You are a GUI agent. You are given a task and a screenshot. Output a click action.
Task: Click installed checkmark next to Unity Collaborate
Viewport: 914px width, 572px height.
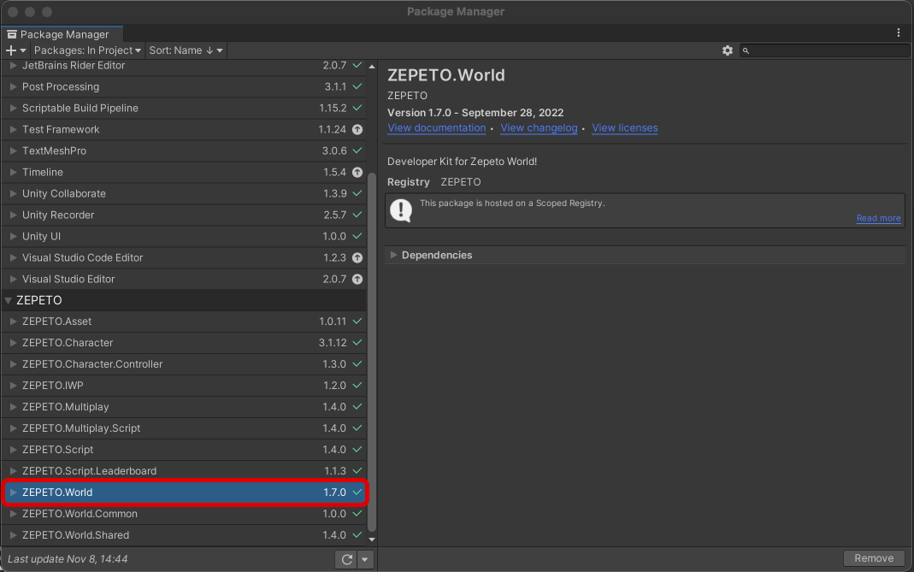click(x=357, y=193)
